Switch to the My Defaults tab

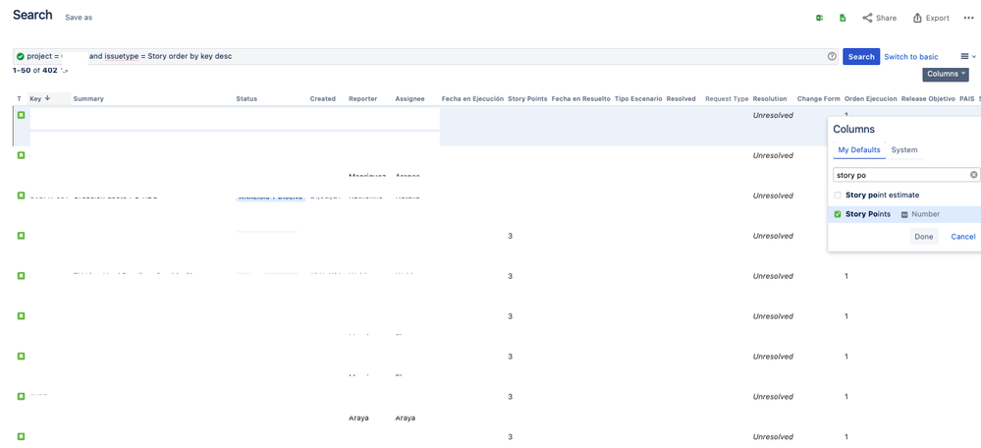click(x=859, y=150)
